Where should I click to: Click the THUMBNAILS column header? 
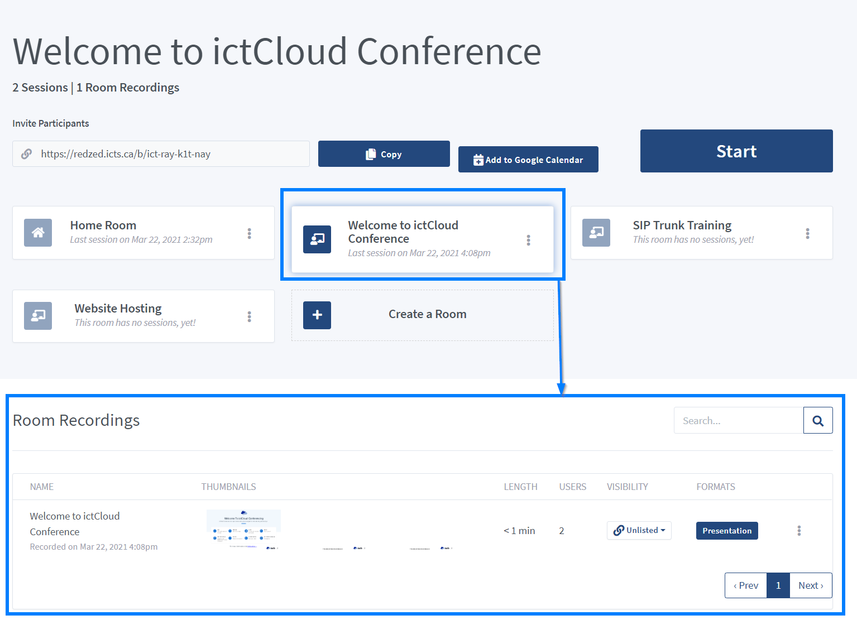[229, 487]
